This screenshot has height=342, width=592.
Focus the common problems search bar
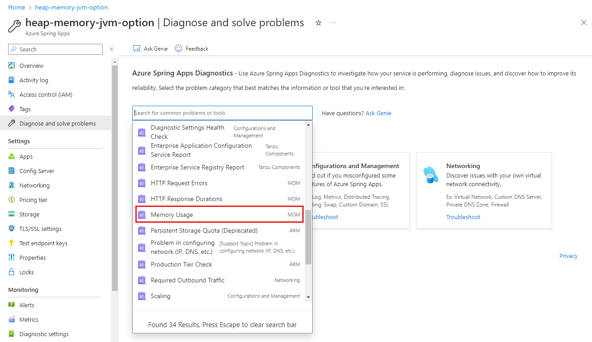(222, 113)
